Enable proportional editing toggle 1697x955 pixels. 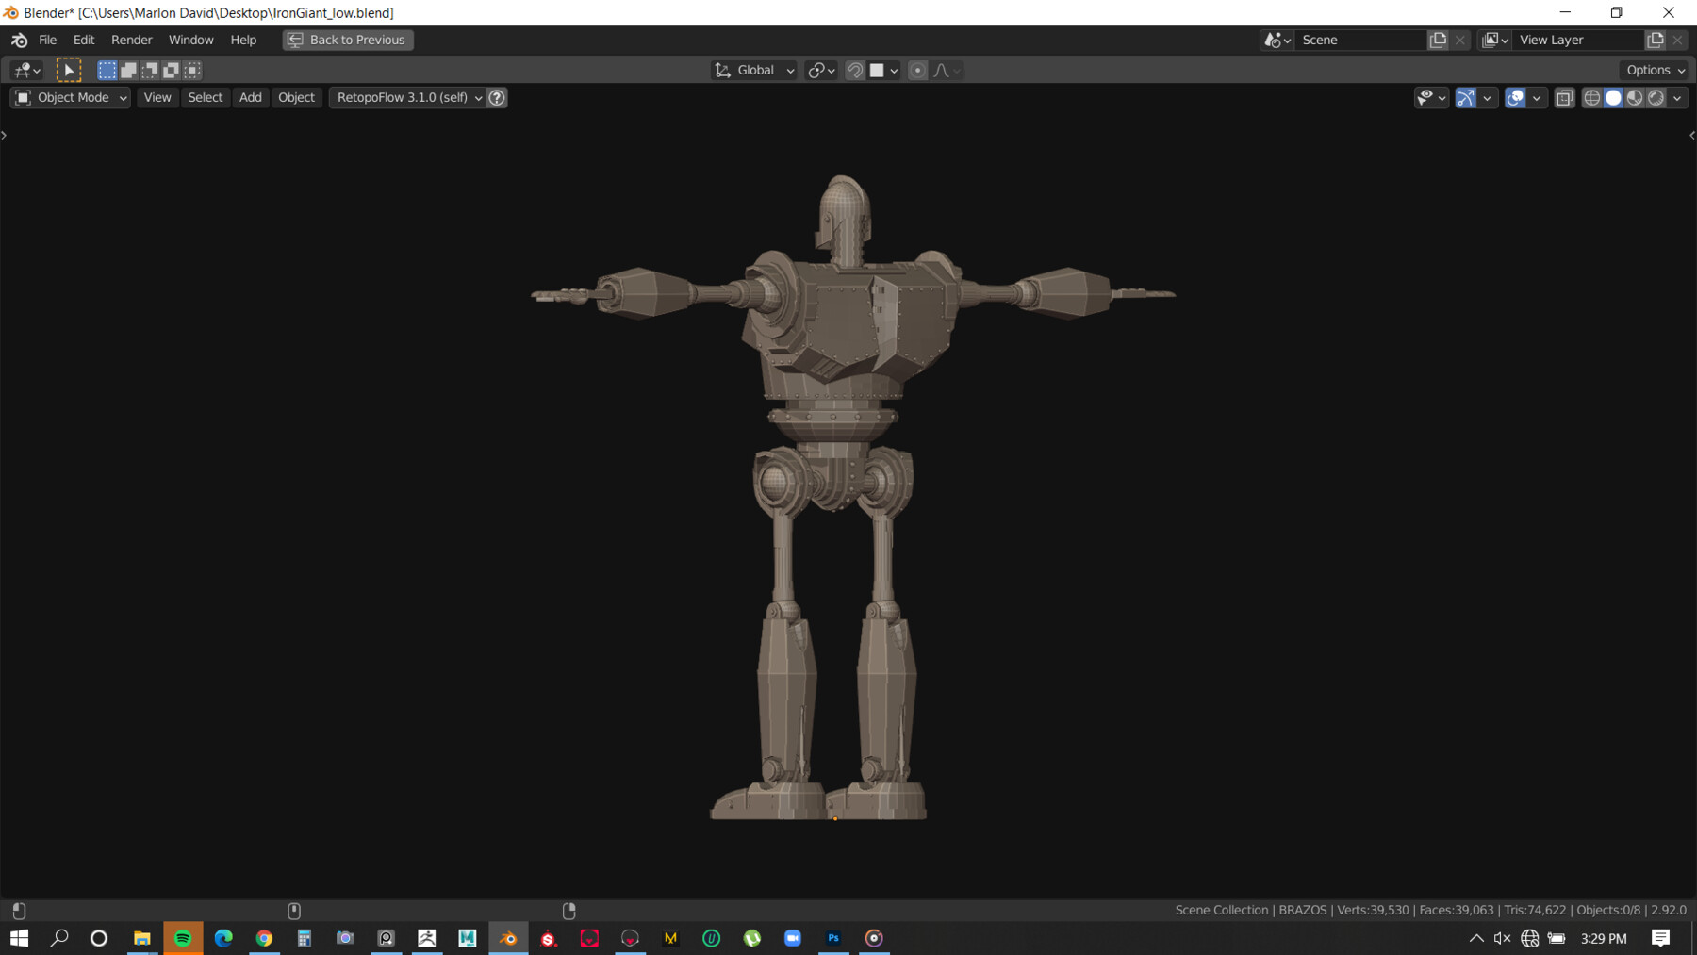(x=917, y=70)
